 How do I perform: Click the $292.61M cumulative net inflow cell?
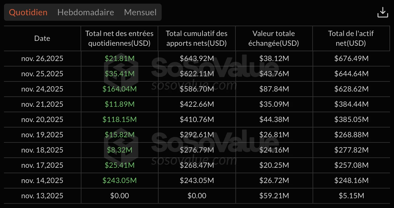[x=197, y=134]
